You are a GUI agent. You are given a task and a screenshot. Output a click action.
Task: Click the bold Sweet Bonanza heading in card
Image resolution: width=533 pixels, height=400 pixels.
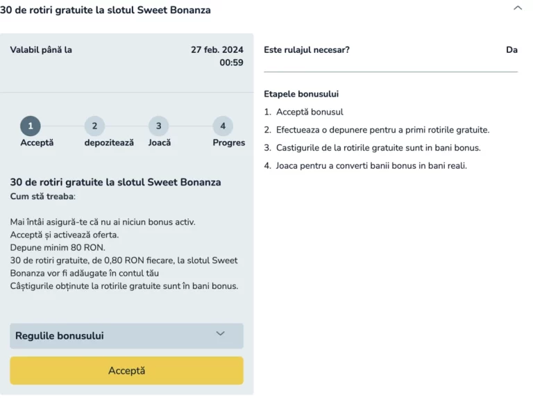tap(116, 182)
